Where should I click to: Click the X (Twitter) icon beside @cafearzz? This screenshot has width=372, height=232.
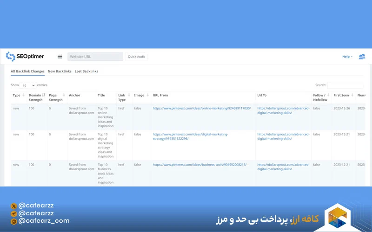click(x=14, y=206)
